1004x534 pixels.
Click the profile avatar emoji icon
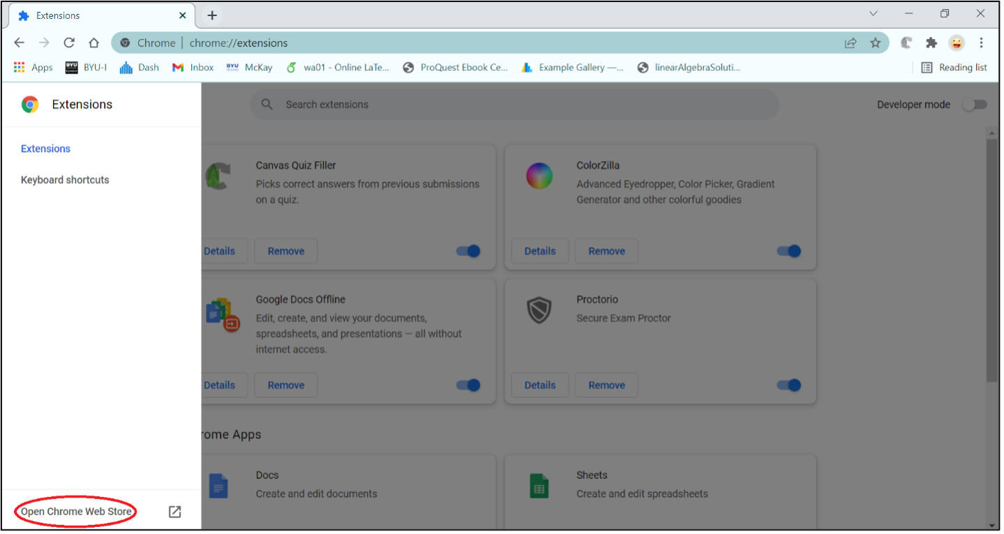point(956,43)
